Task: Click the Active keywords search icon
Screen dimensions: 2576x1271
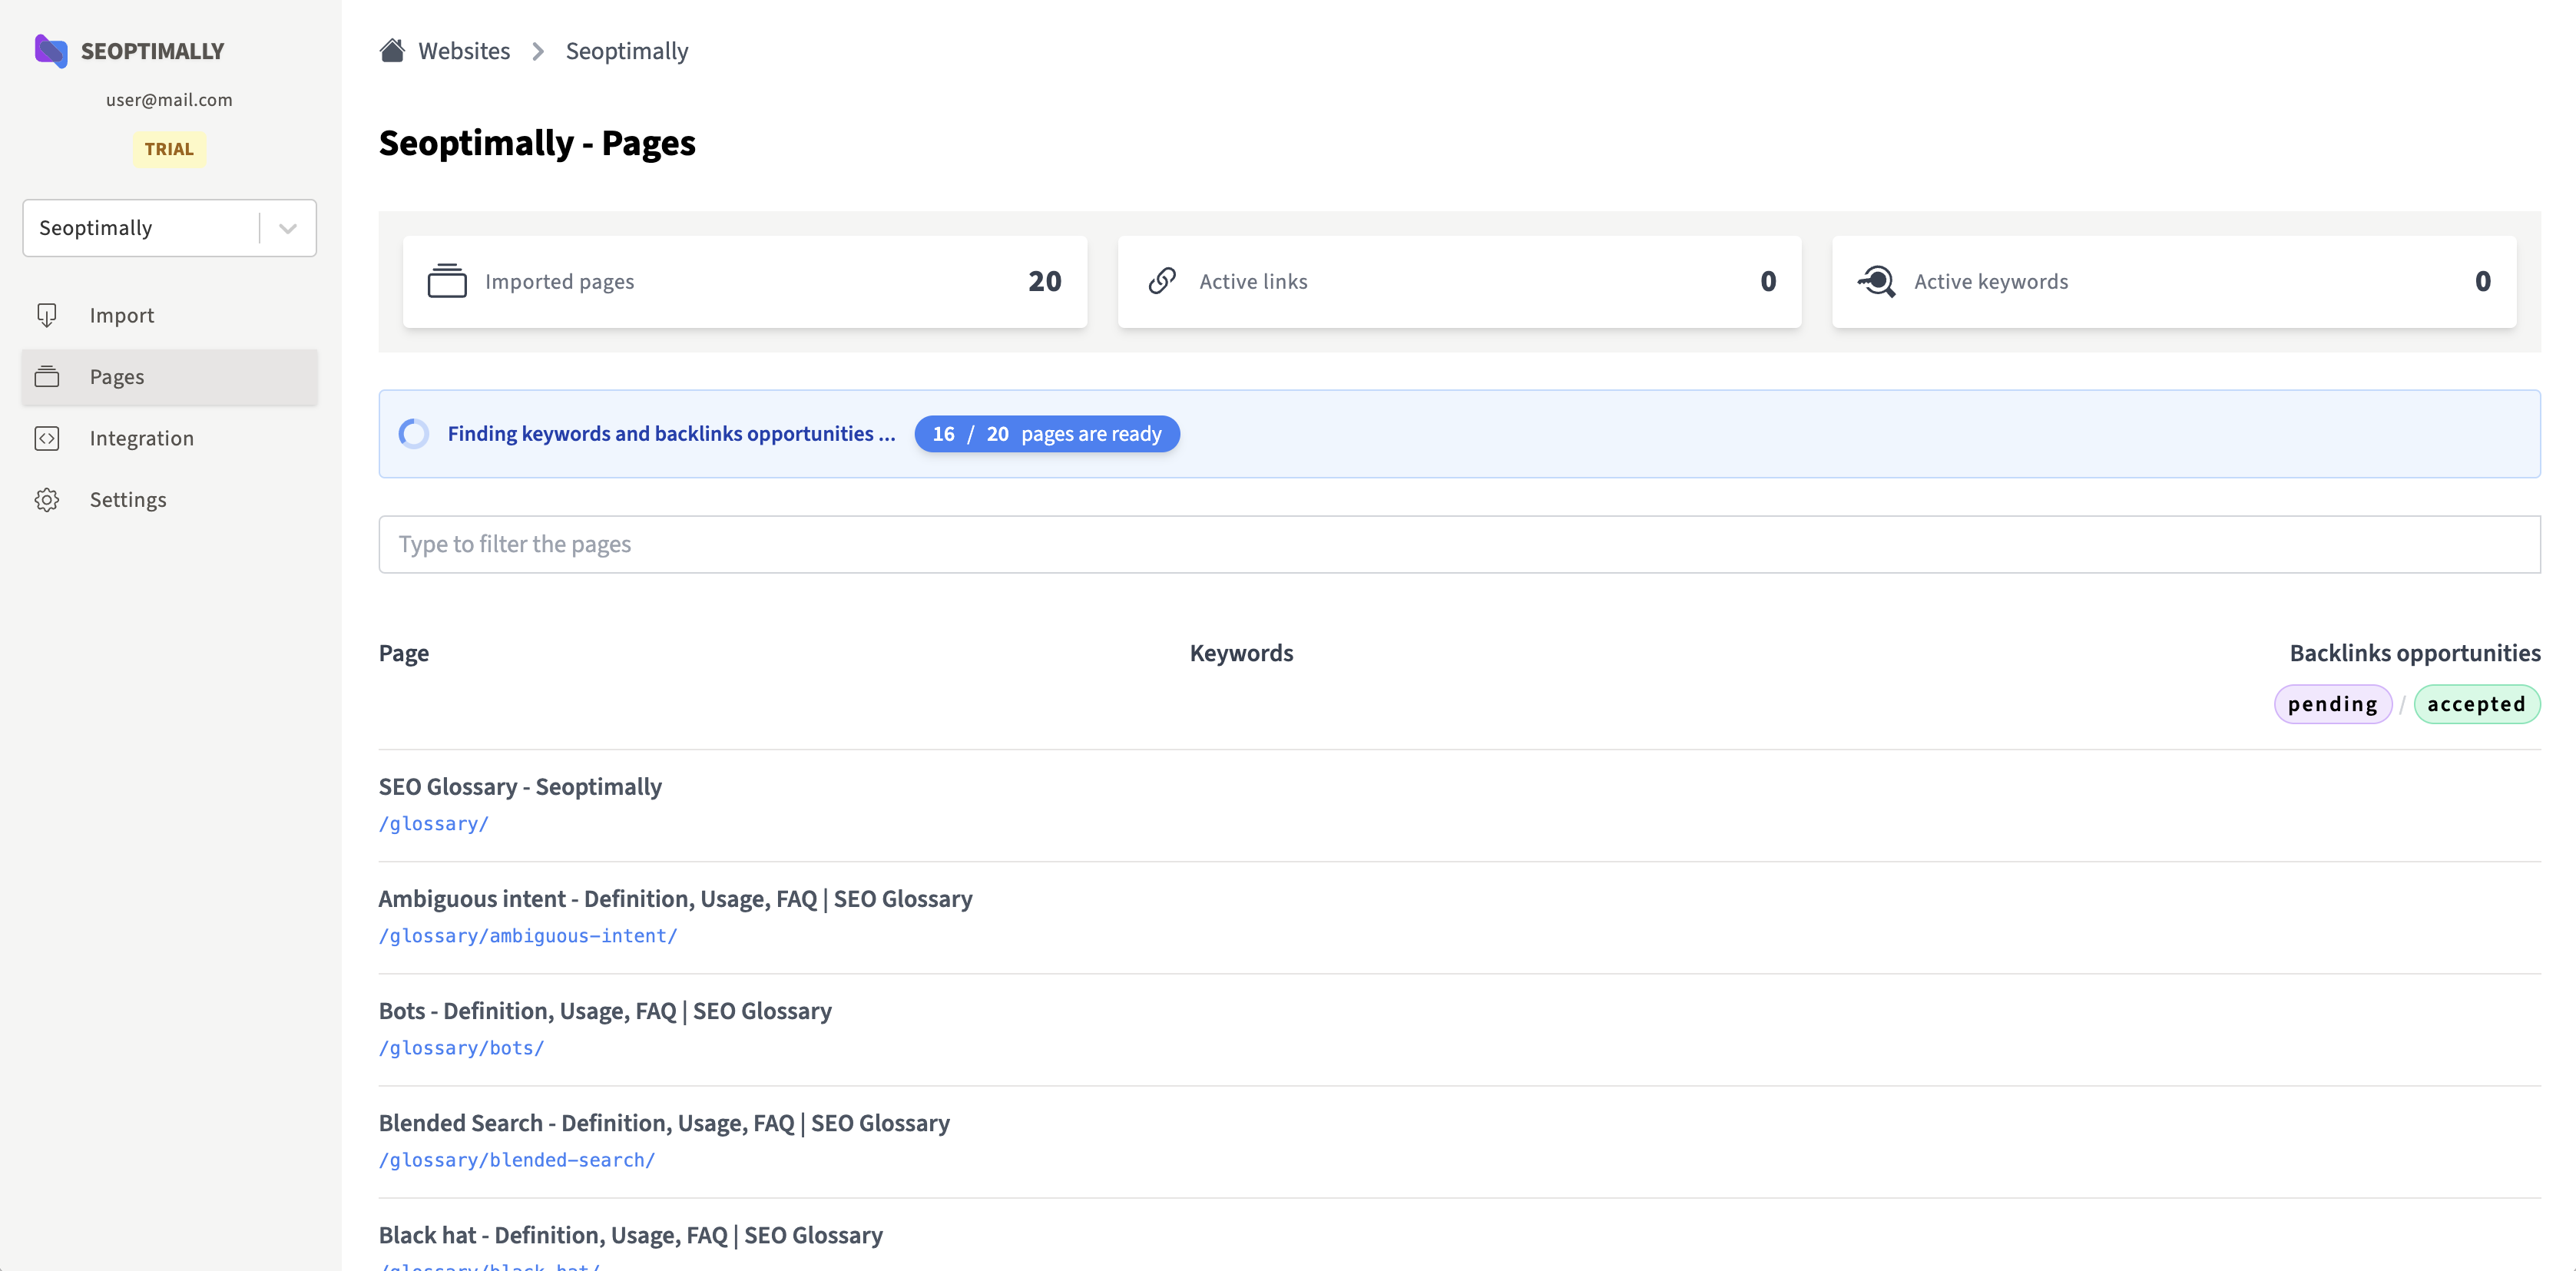Action: click(x=1876, y=281)
